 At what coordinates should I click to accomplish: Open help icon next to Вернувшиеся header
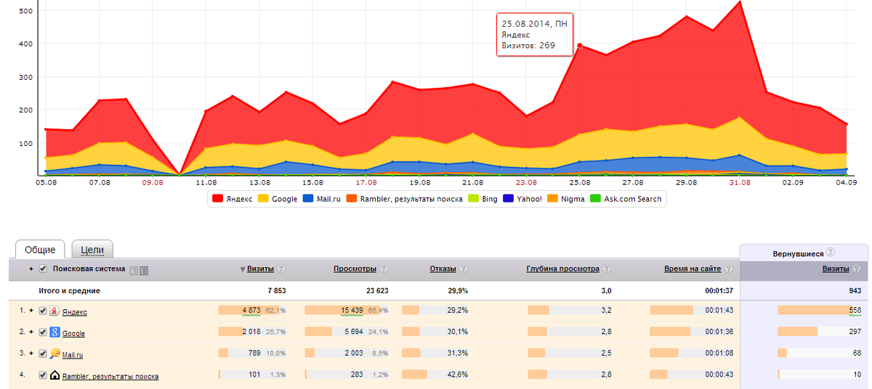[830, 253]
